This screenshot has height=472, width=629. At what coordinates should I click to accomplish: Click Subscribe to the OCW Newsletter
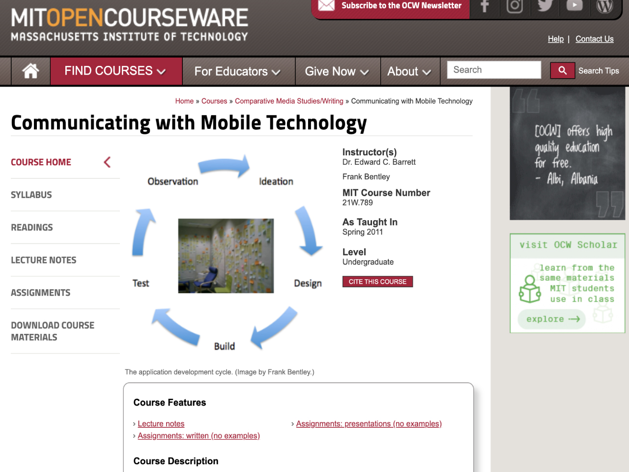401,5
